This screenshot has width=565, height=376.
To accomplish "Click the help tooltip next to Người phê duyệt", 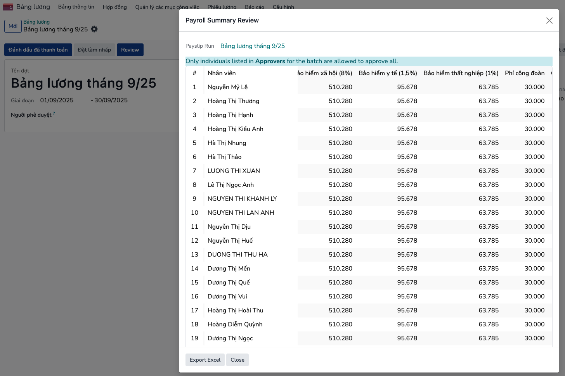I will [x=54, y=114].
